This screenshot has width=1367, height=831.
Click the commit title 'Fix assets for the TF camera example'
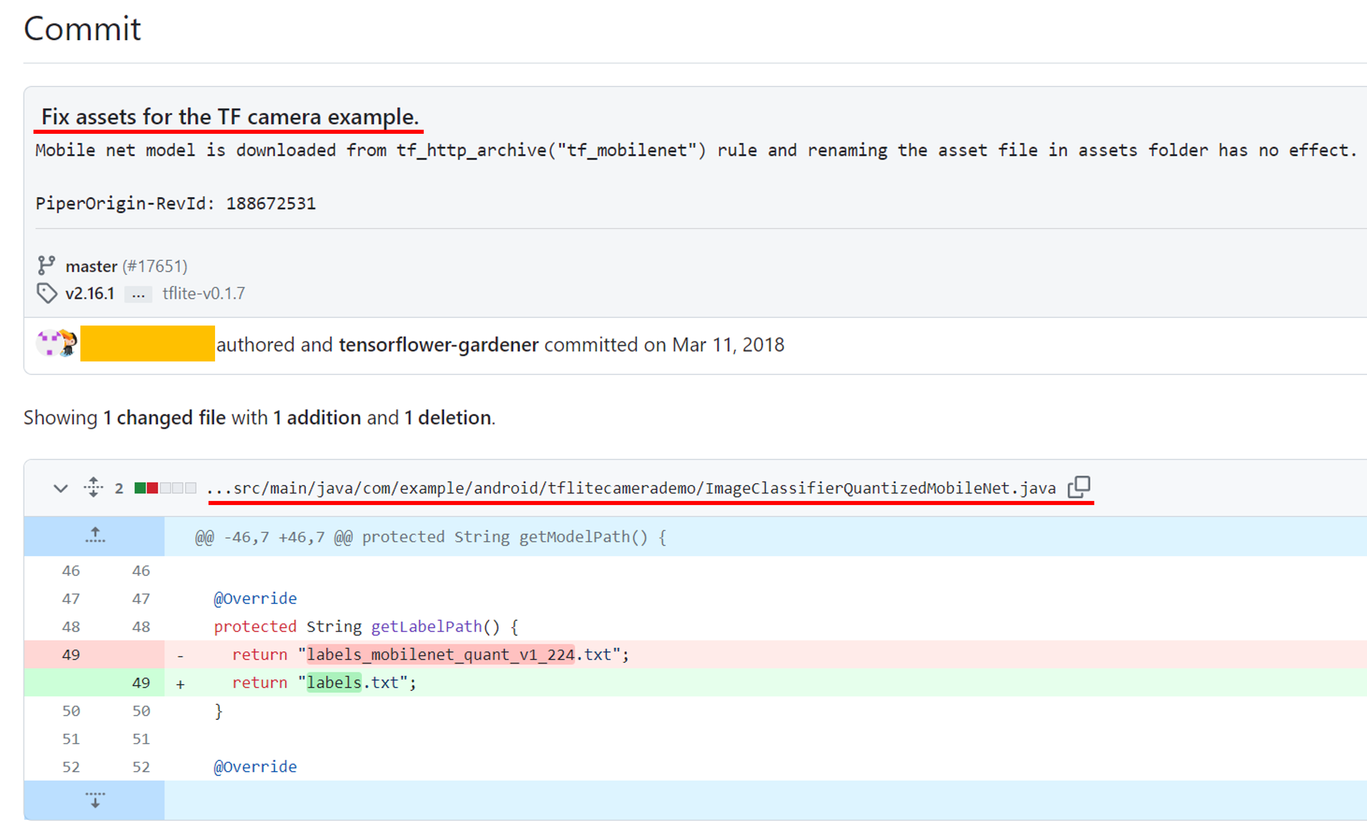(230, 117)
